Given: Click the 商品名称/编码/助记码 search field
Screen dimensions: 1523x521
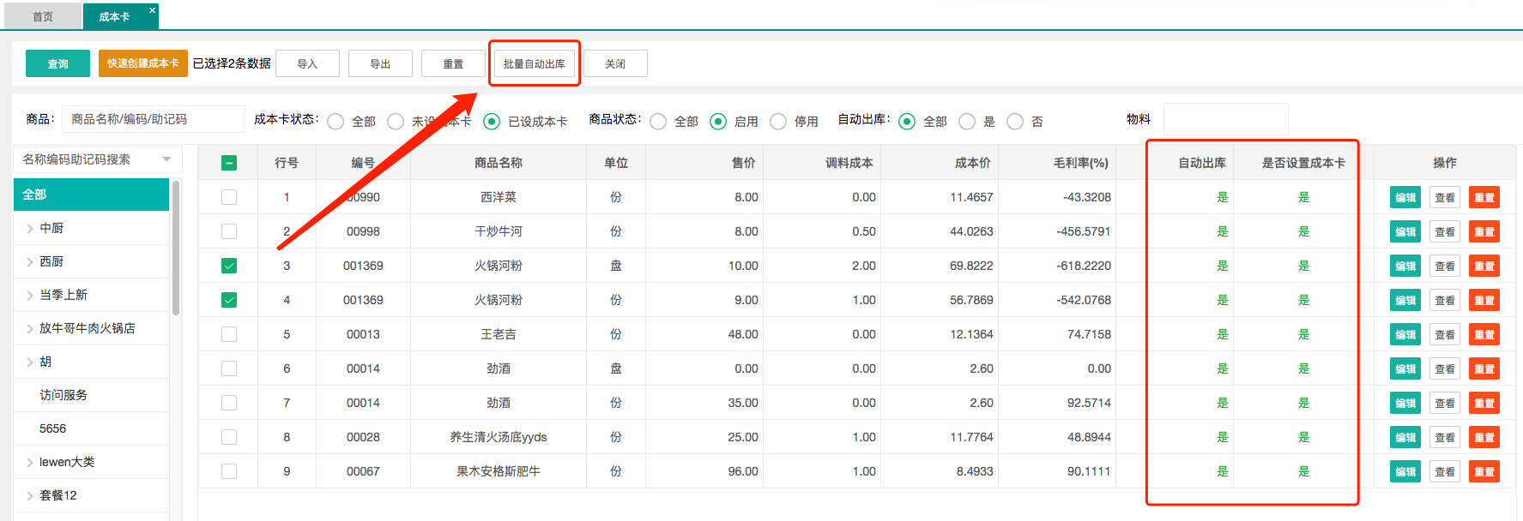Looking at the screenshot, I should (x=153, y=119).
